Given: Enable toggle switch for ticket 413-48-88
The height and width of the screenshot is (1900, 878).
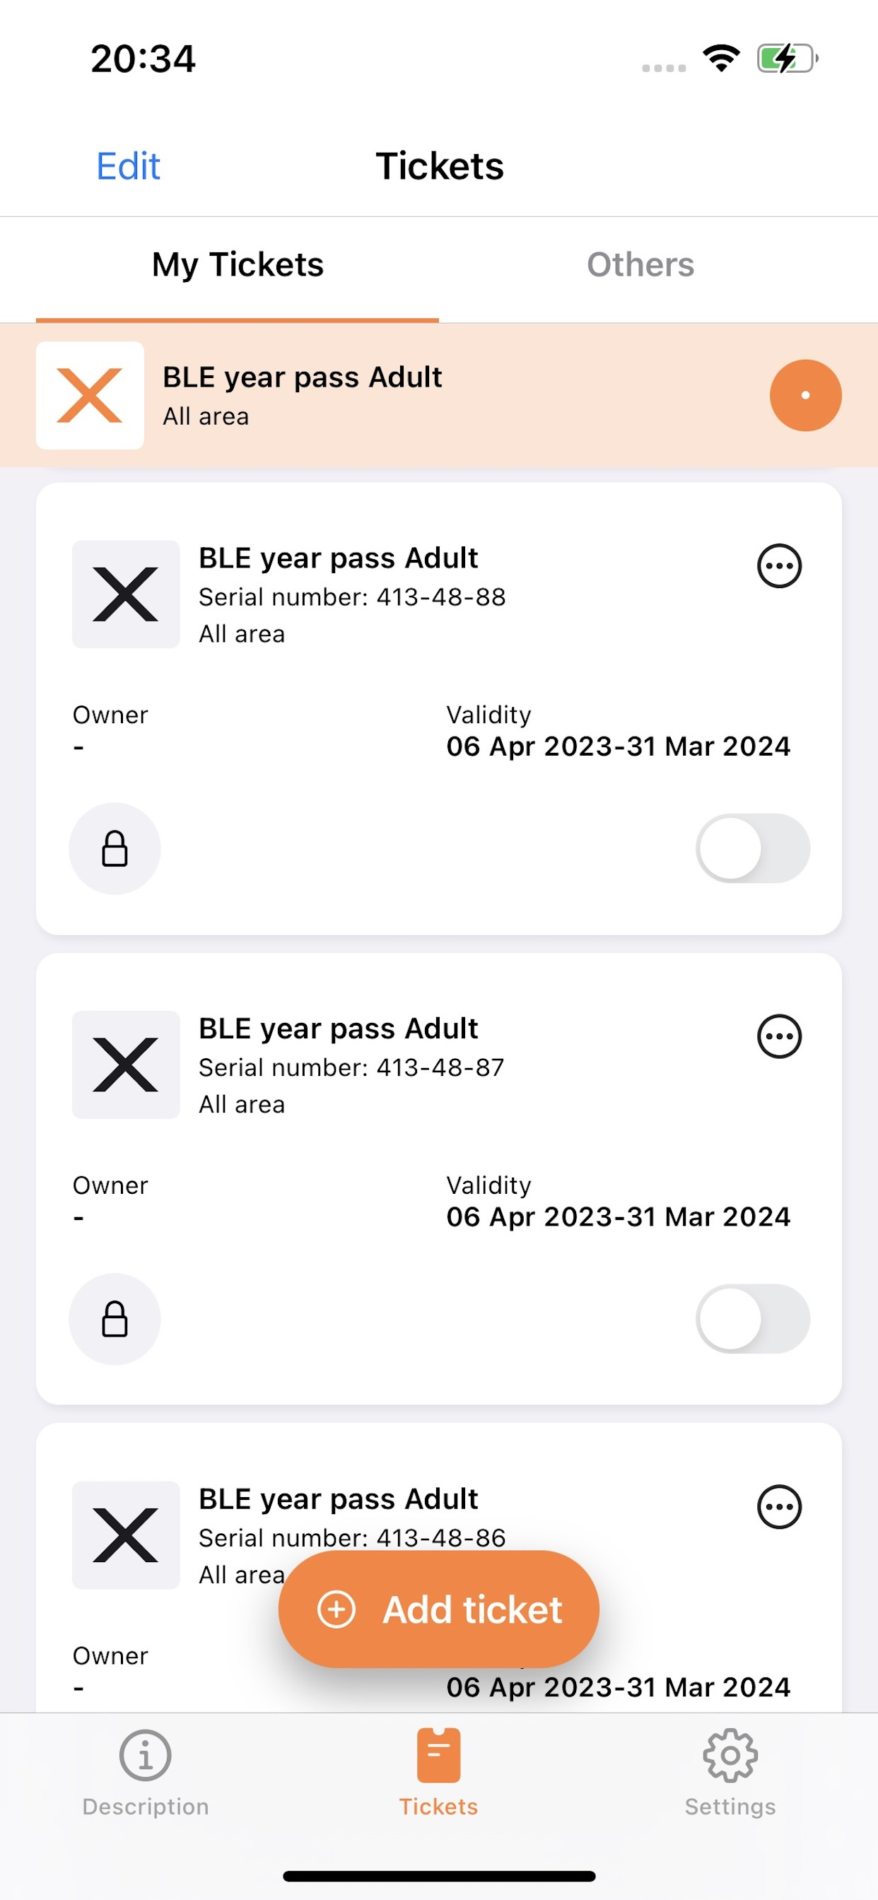Looking at the screenshot, I should [753, 848].
